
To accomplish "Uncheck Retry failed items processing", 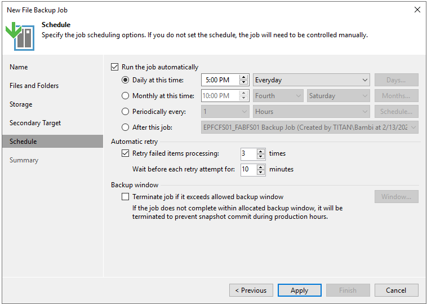I will (125, 153).
